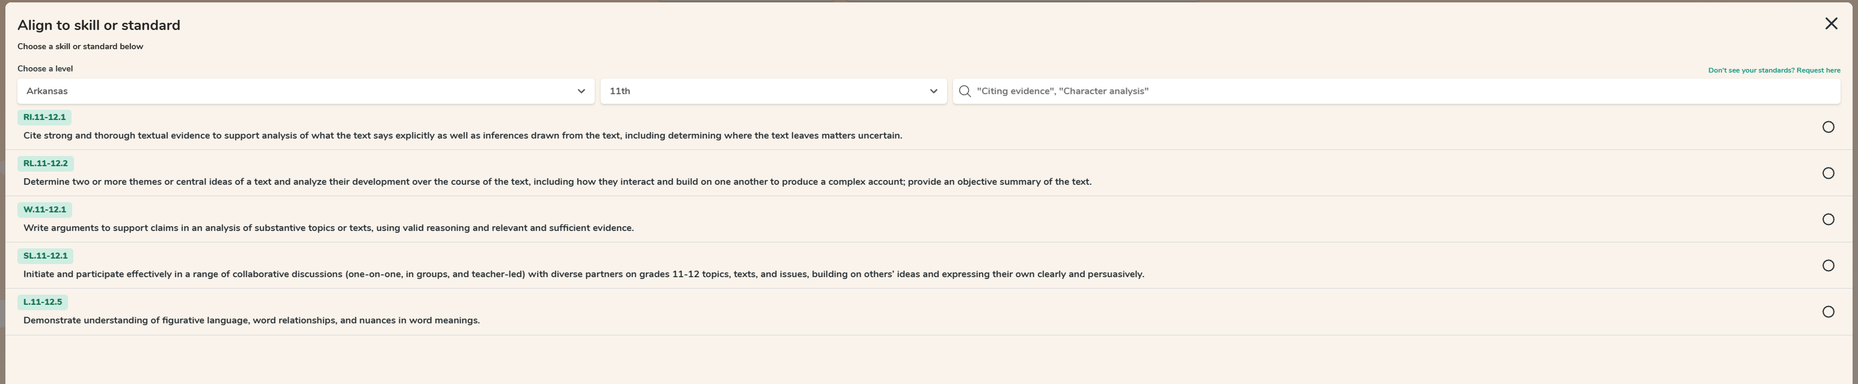Click the 'Initiate and participate effectively' description
The width and height of the screenshot is (1858, 384).
[583, 274]
